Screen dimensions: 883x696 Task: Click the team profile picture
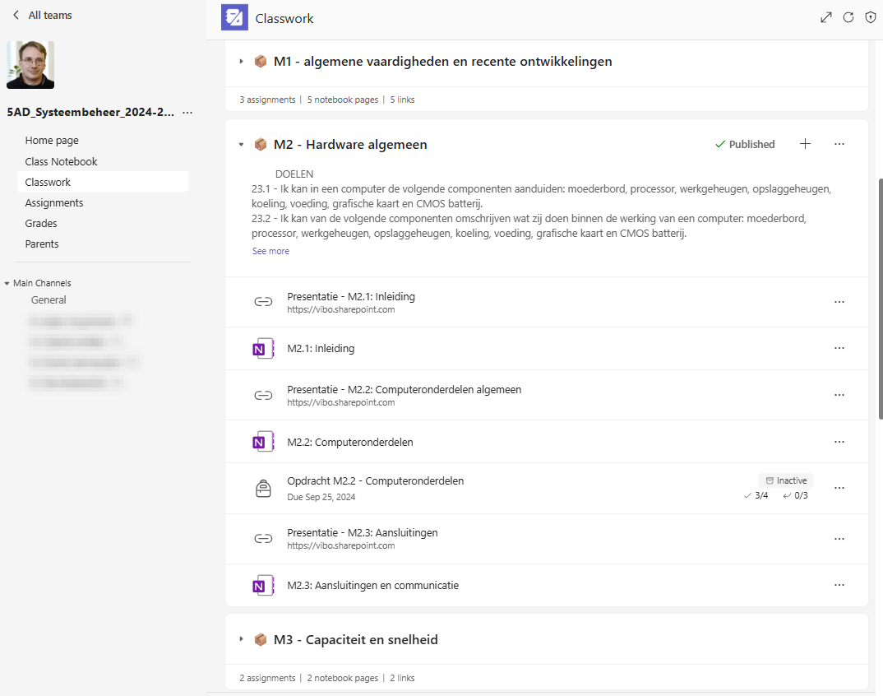point(30,65)
